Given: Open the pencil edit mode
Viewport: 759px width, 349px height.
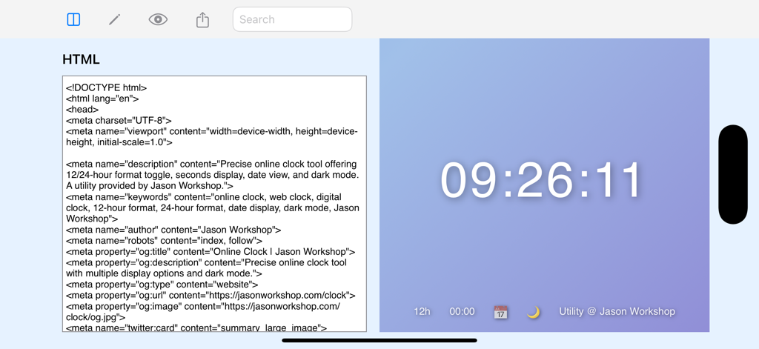Looking at the screenshot, I should pos(114,19).
